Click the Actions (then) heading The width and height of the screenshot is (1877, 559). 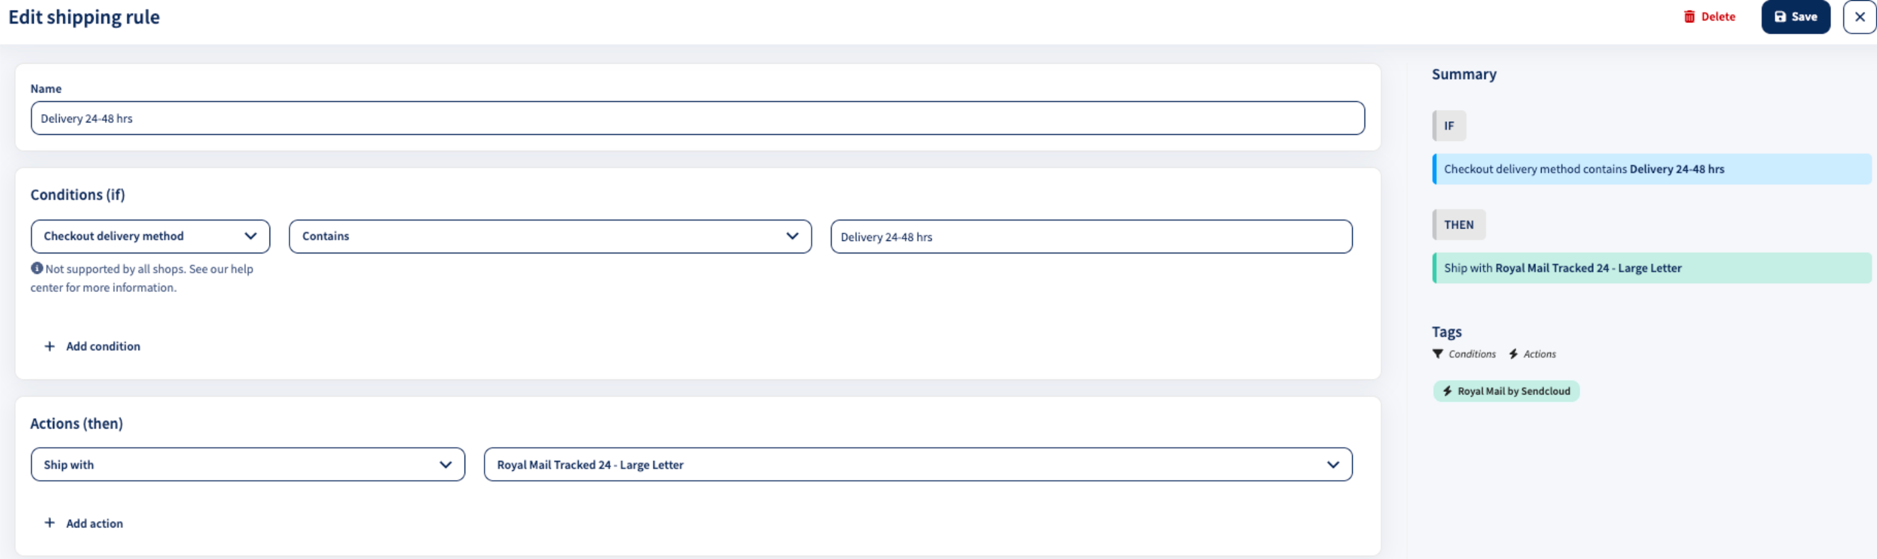[x=76, y=424]
